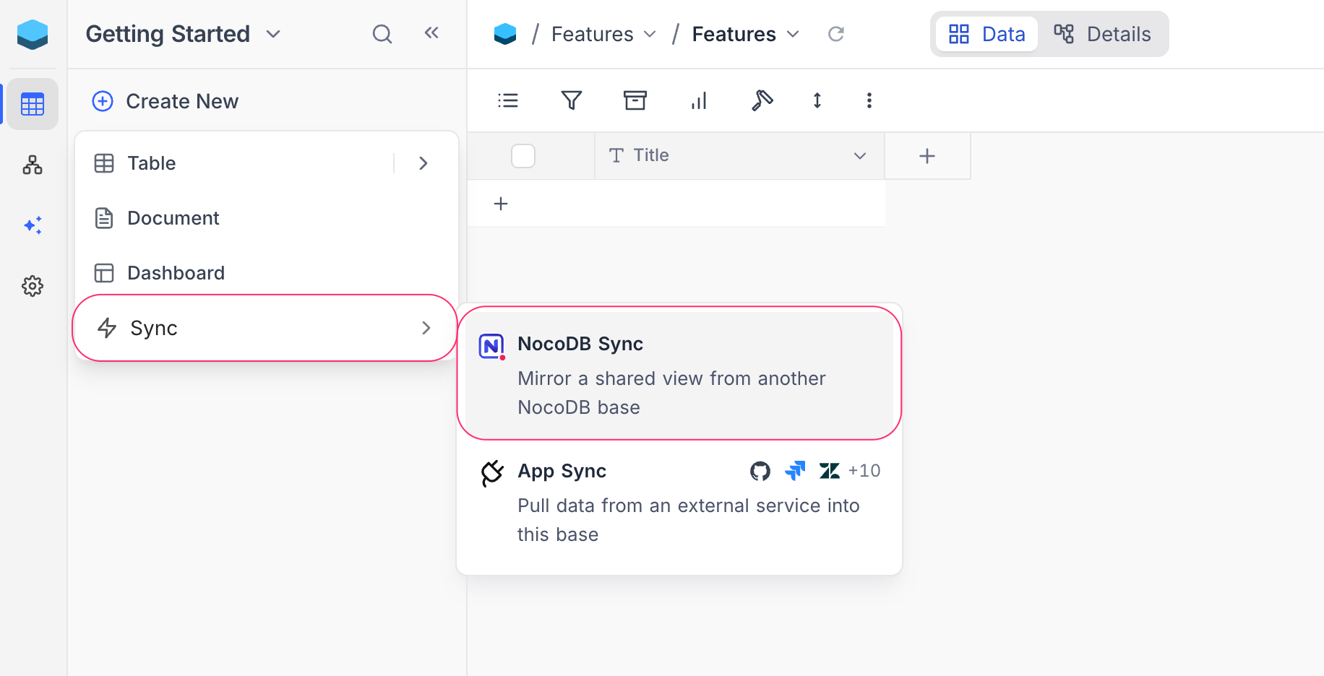The width and height of the screenshot is (1324, 676).
Task: Open the data grid sidebar icon
Action: (x=33, y=104)
